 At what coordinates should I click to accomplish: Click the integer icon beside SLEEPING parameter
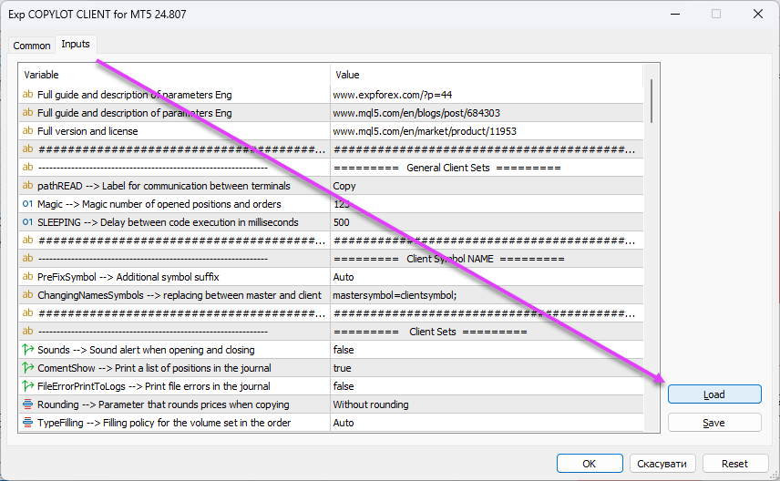(x=27, y=222)
